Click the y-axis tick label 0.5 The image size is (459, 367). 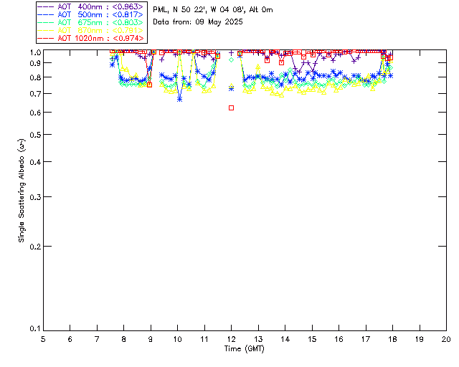(34, 135)
